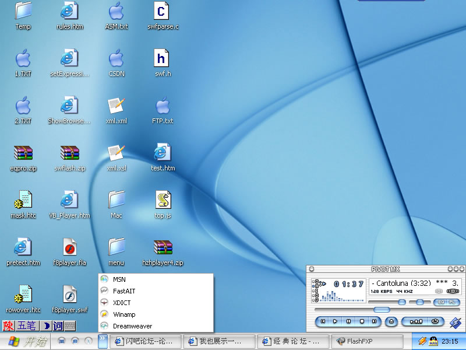Switch to the 经典论坛 taskbar window
This screenshot has width=466, height=350.
click(x=293, y=341)
